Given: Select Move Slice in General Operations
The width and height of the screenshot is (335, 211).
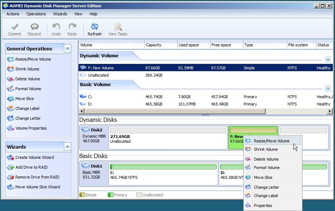Looking at the screenshot, I should point(25,99).
